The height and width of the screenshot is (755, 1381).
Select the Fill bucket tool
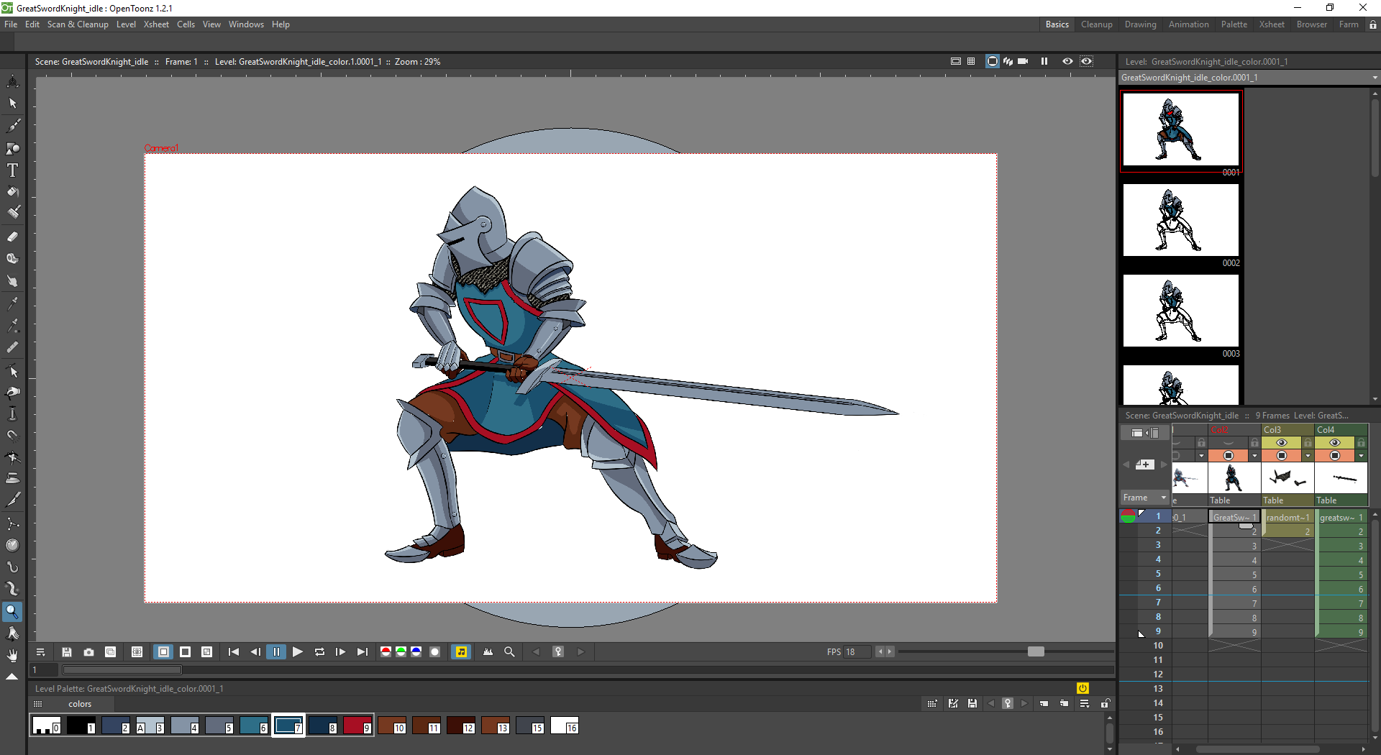[x=13, y=192]
